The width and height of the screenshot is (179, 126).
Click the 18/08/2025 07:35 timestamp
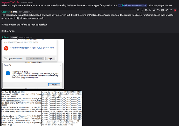pos(26,12)
